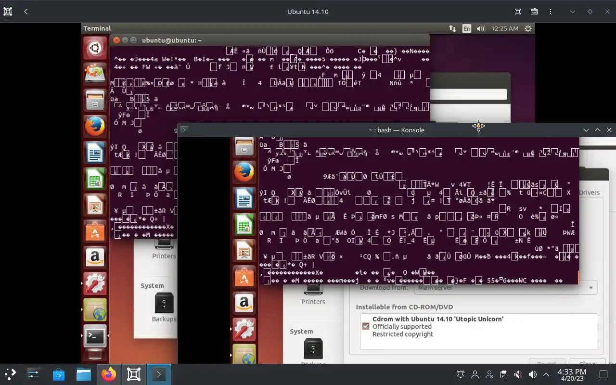Viewport: 616px width, 385px height.
Task: Open Amazon icon shown inside Konsole window
Action: click(244, 303)
